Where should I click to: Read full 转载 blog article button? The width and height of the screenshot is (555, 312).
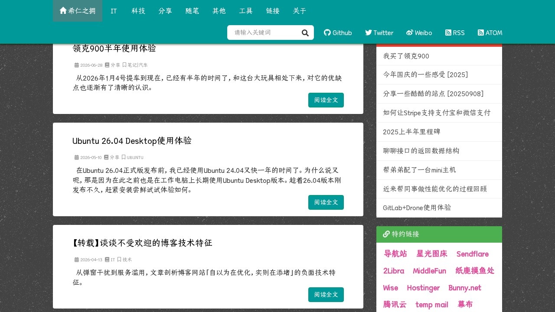pos(326,295)
